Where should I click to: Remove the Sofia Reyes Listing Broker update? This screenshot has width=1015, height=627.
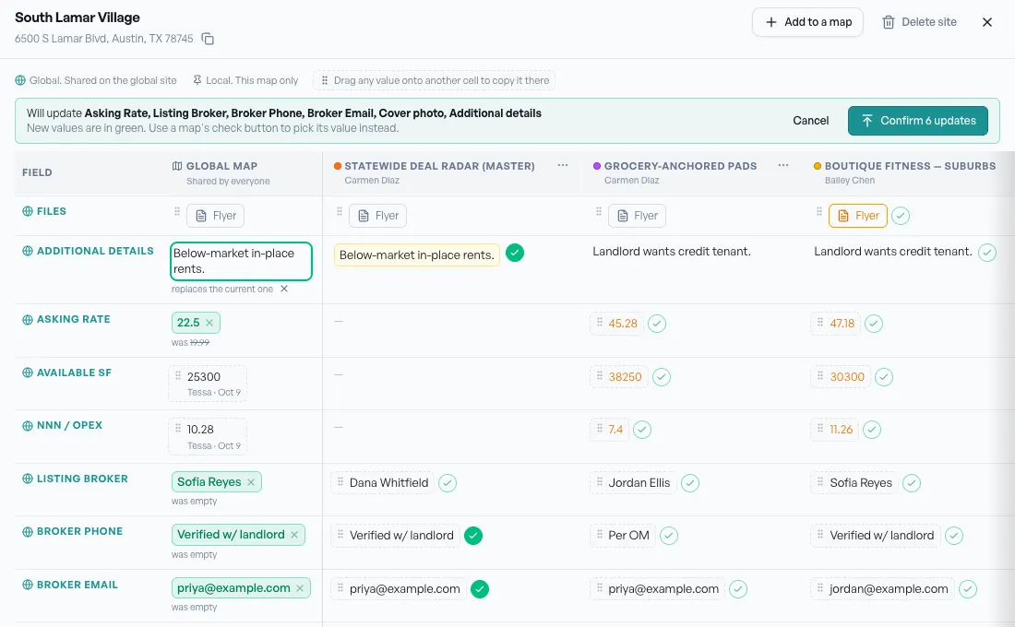(251, 482)
